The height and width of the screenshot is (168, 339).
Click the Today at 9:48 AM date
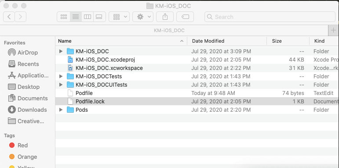click(213, 93)
